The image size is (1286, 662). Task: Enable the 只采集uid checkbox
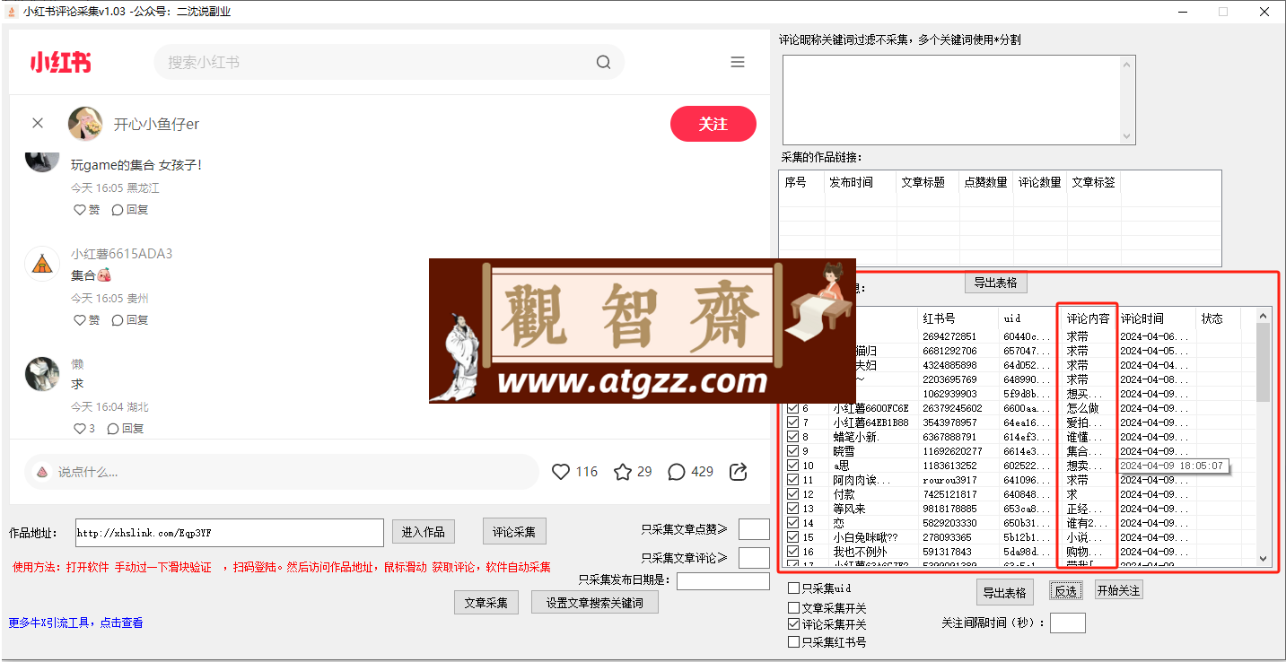(794, 588)
